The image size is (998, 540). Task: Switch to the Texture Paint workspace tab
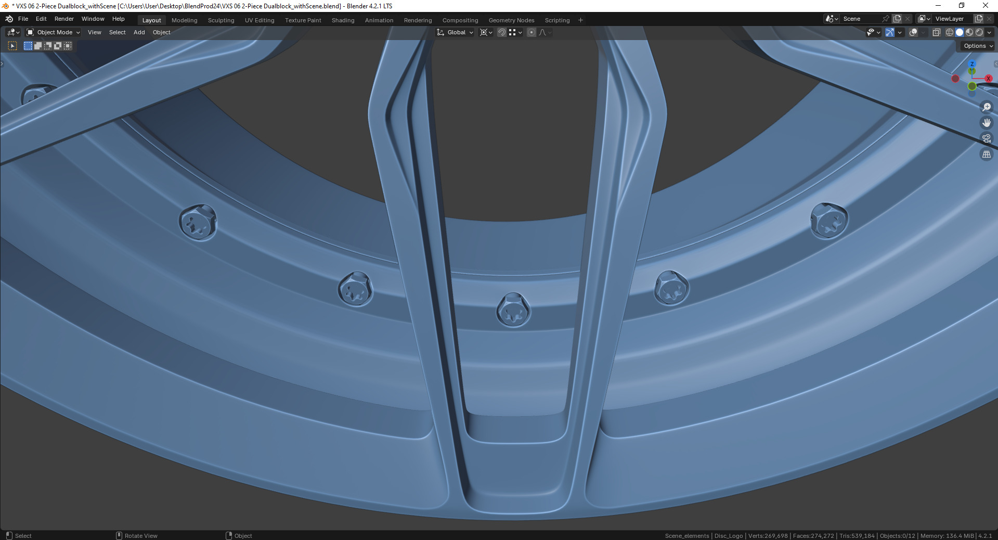[x=303, y=20]
